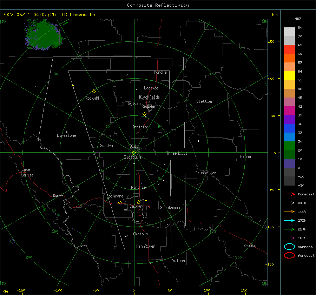The height and width of the screenshot is (295, 316).
Task: Select the bright green 30 dBZ legend swatch
Action: 289,146
